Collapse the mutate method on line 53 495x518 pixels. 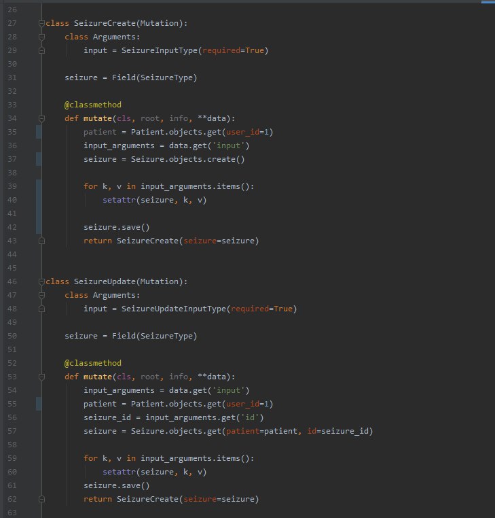[41, 377]
